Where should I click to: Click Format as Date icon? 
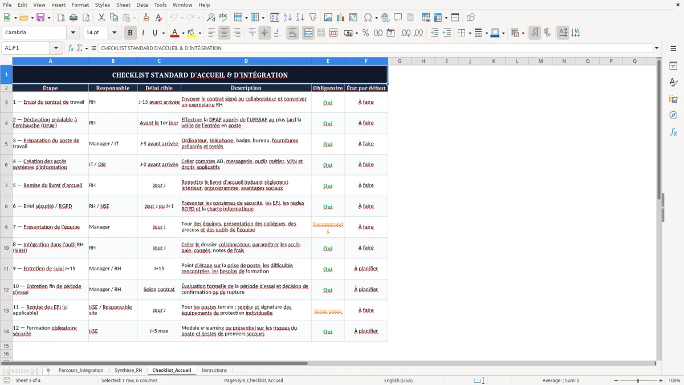pyautogui.click(x=390, y=33)
